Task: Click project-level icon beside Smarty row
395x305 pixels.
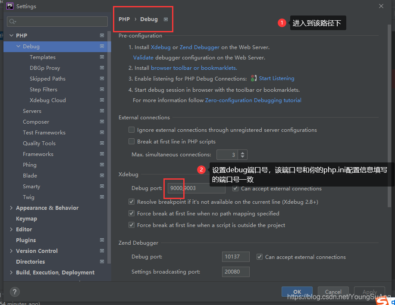Action: [x=102, y=186]
